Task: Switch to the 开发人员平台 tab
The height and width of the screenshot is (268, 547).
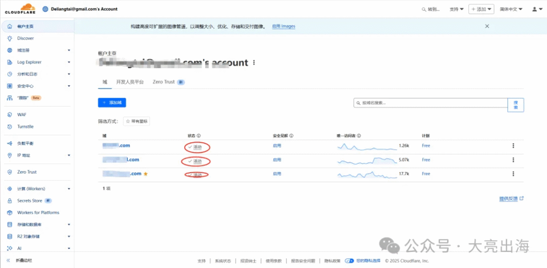Action: [x=130, y=82]
